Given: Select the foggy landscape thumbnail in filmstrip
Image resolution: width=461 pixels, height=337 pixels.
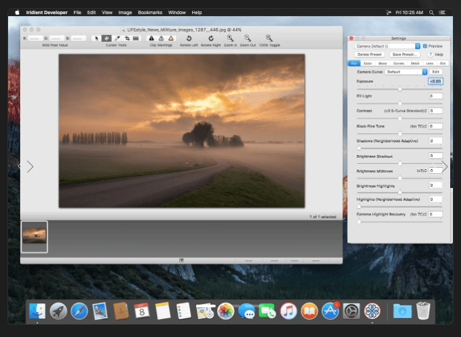Looking at the screenshot, I should pos(34,237).
